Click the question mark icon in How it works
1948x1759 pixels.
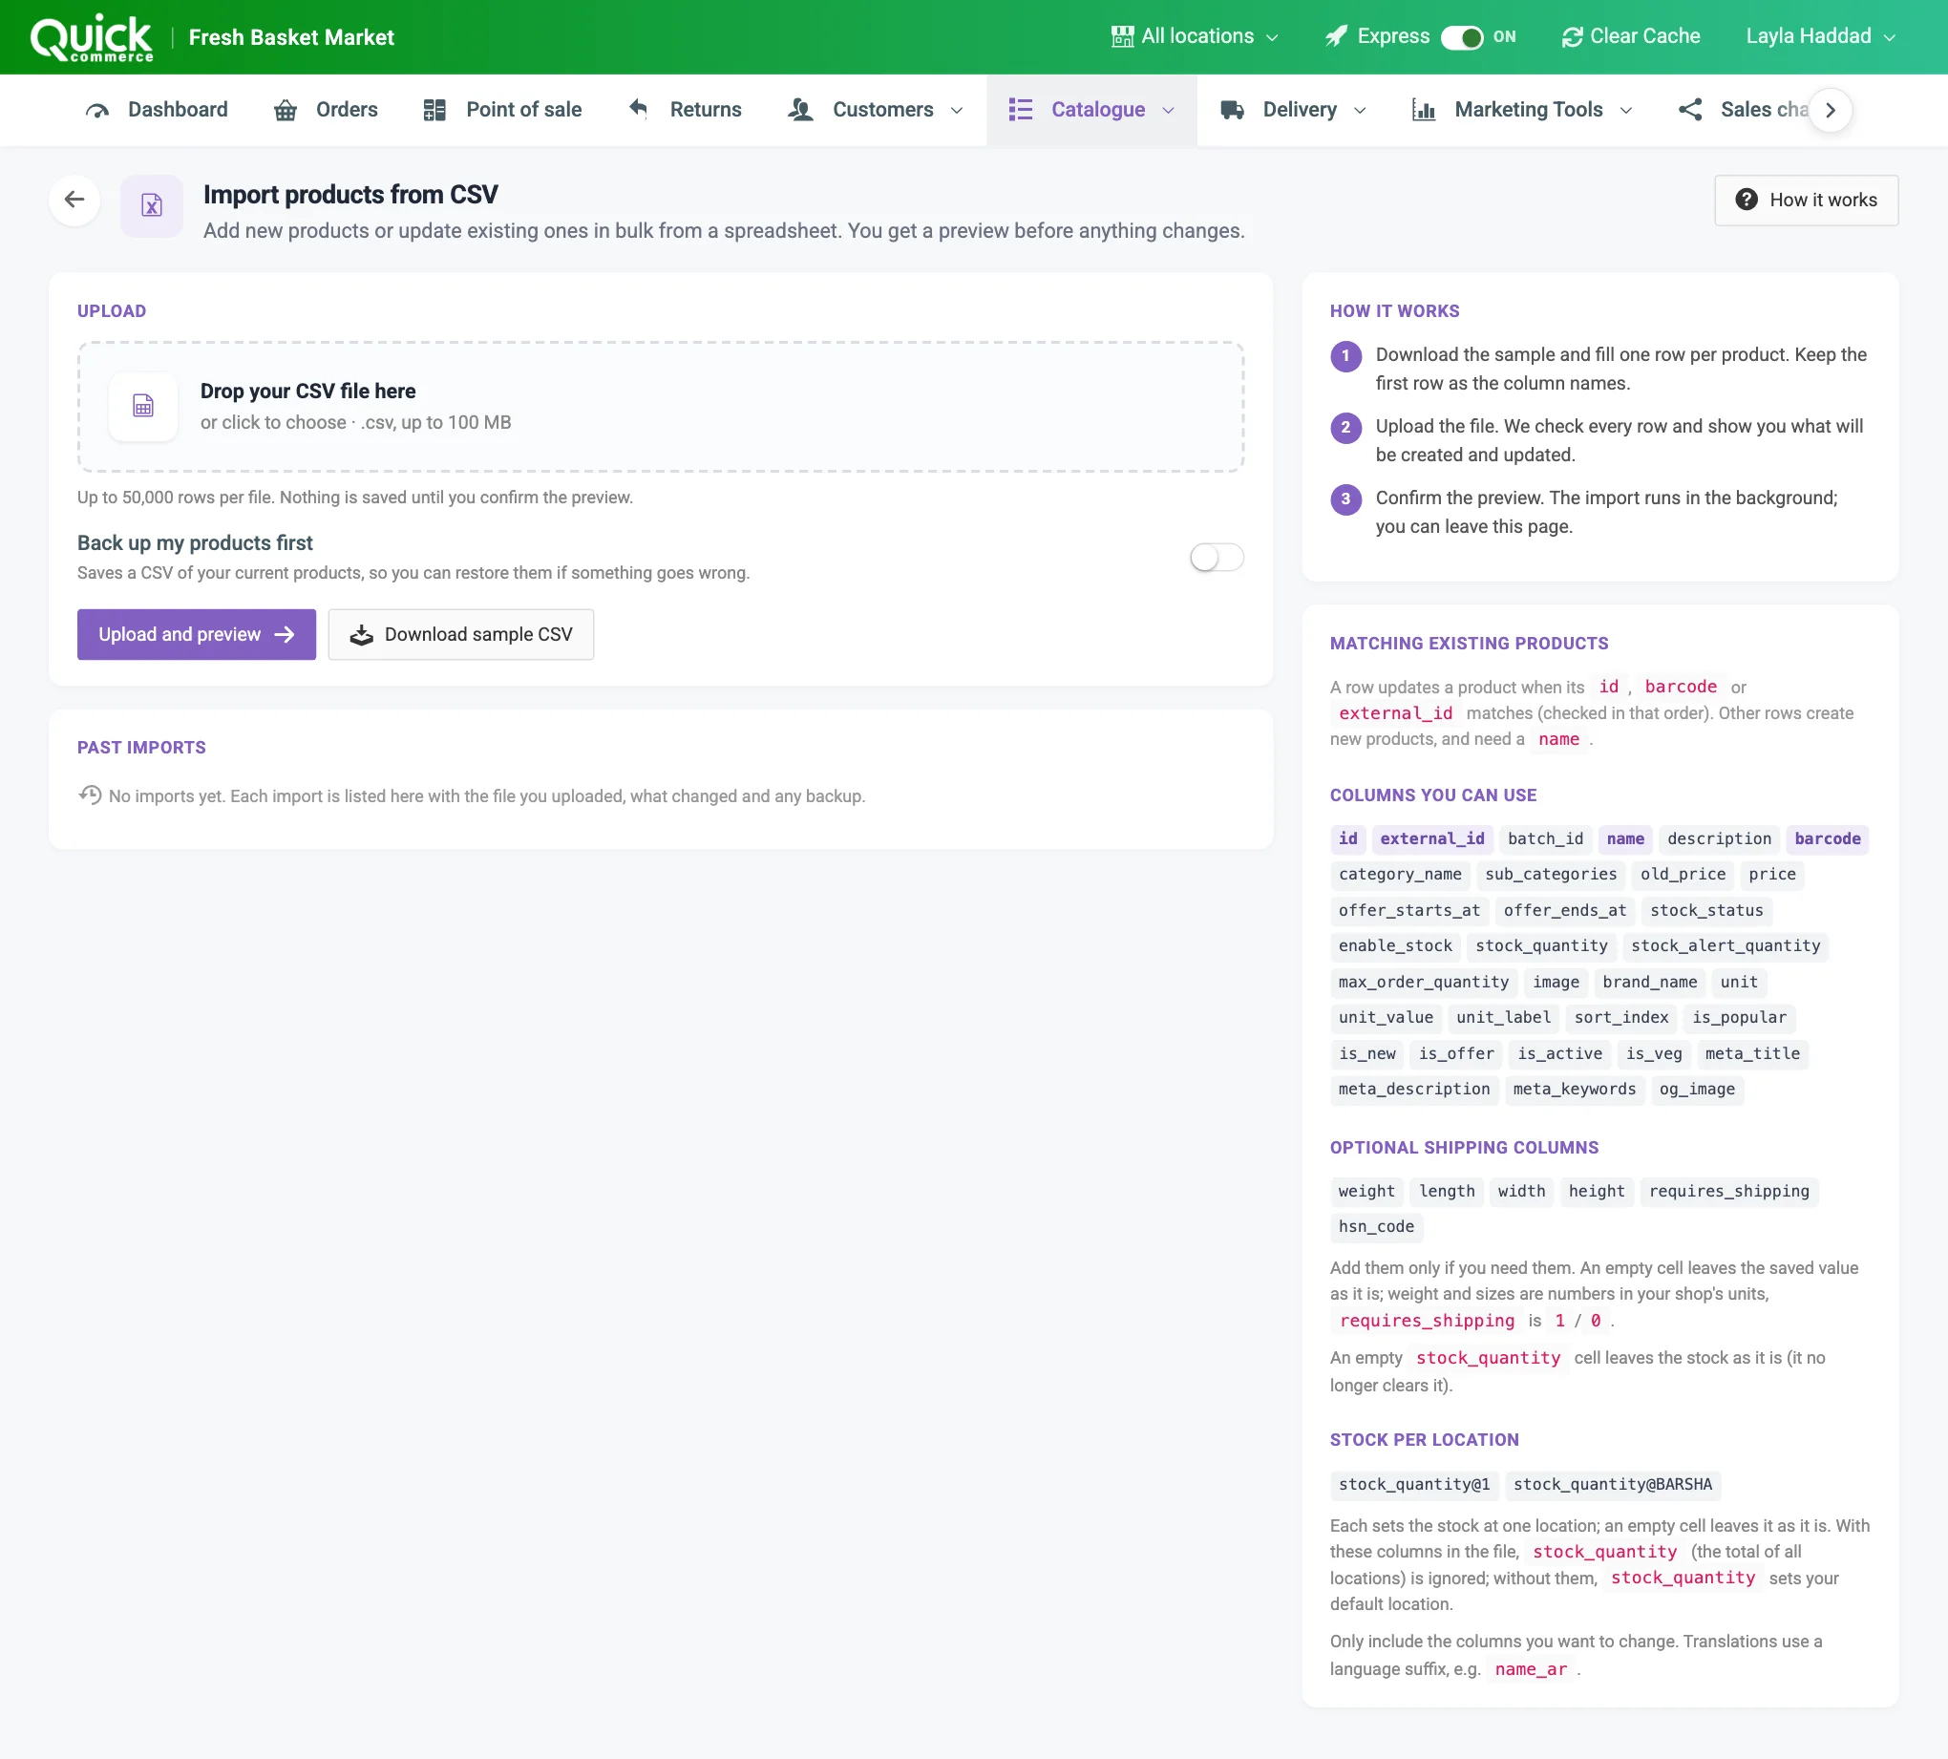[1747, 201]
